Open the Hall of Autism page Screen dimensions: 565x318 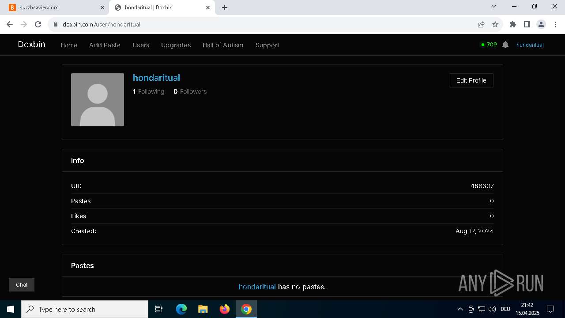223,45
